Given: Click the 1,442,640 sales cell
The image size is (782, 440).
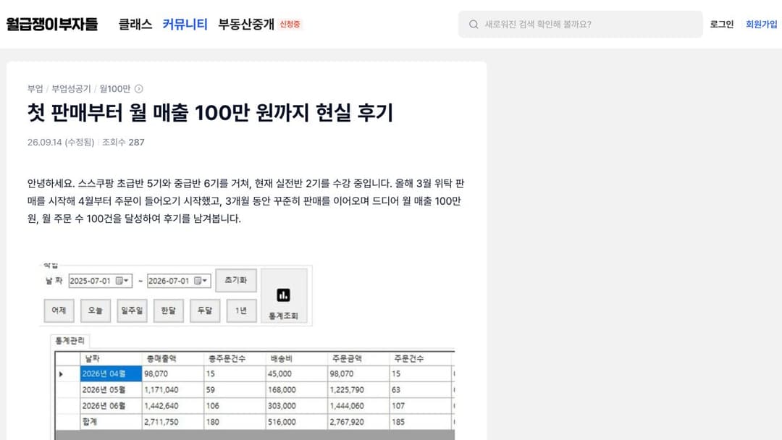Looking at the screenshot, I should pos(173,405).
